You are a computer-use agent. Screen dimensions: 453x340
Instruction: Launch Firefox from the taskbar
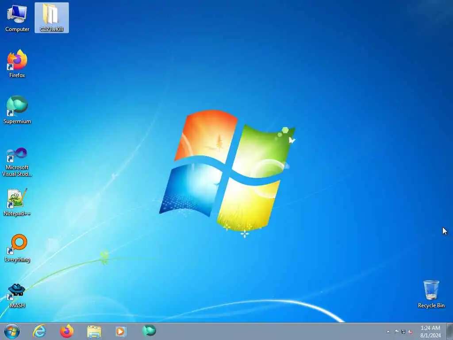(x=67, y=331)
